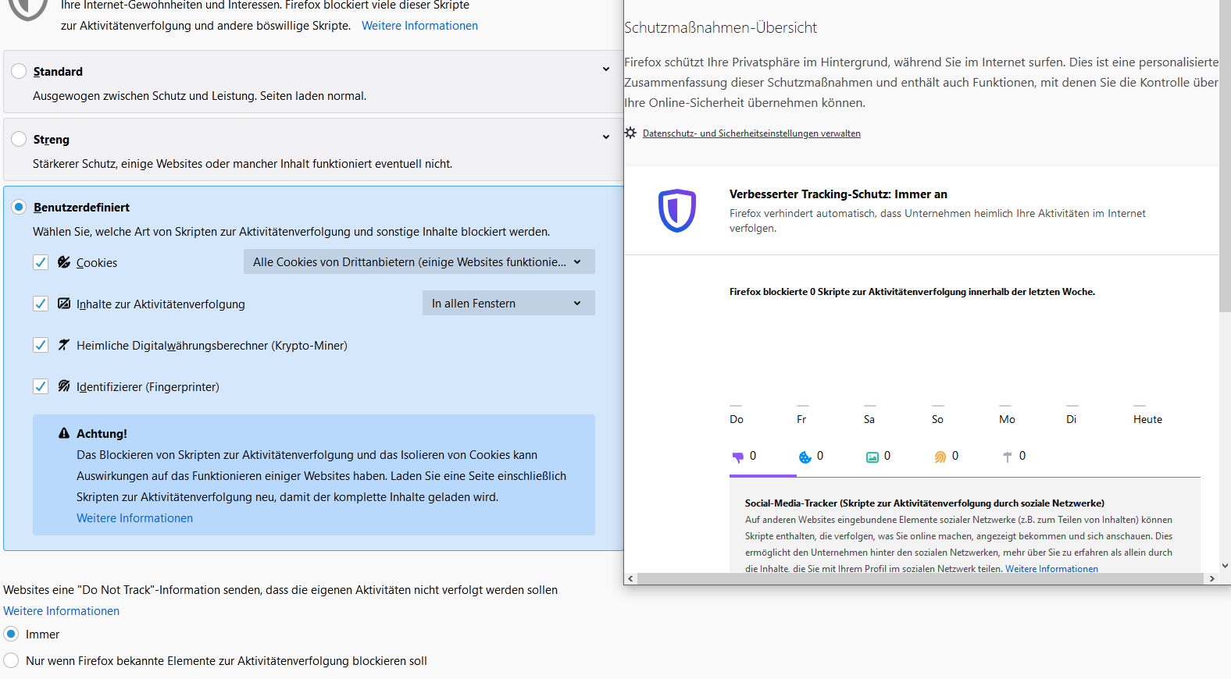Select the blue cookie tracker tab

tap(811, 457)
